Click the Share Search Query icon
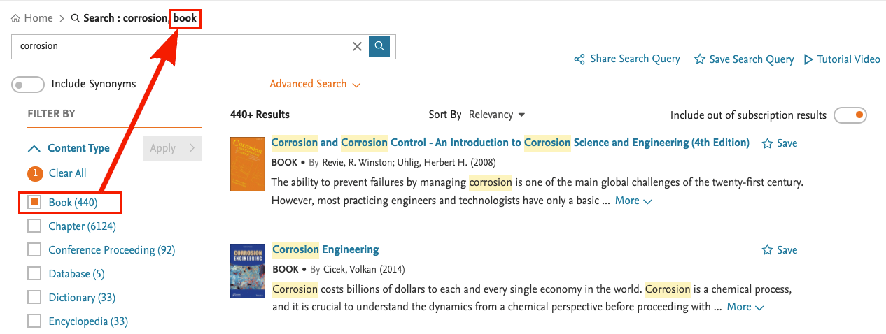This screenshot has width=886, height=334. 579,59
